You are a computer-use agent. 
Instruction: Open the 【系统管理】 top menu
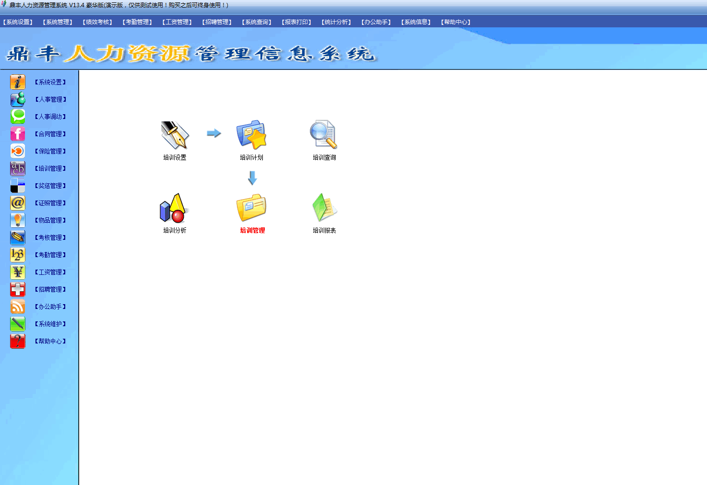click(58, 22)
